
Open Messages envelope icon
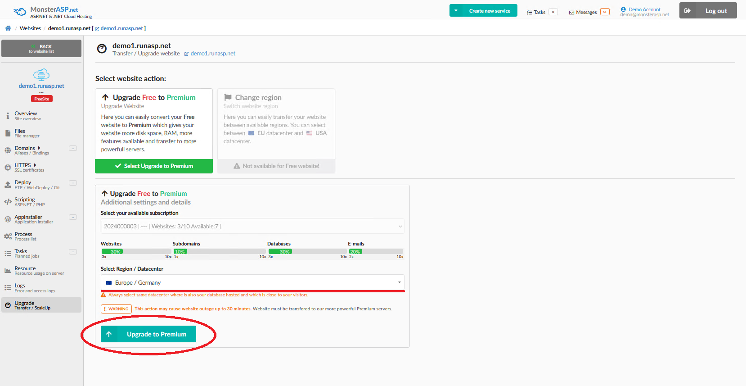[571, 13]
